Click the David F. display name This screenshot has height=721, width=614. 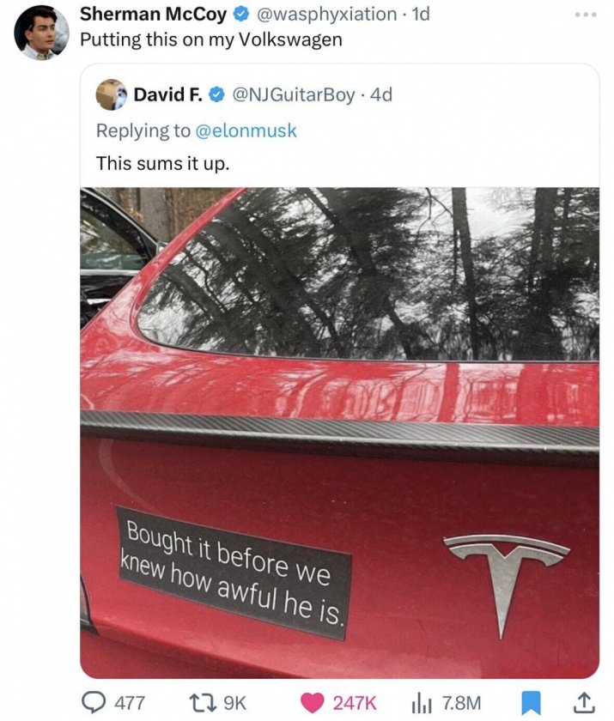pos(167,94)
